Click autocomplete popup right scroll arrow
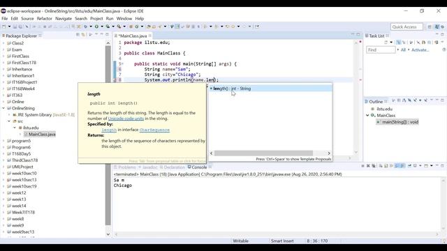This screenshot has height=251, width=447. [x=329, y=153]
